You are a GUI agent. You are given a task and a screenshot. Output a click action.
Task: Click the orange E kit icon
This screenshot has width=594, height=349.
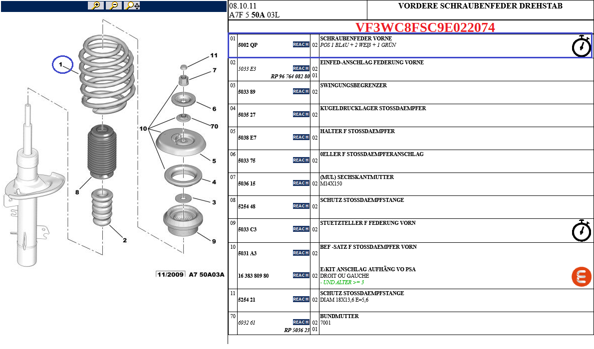581,276
